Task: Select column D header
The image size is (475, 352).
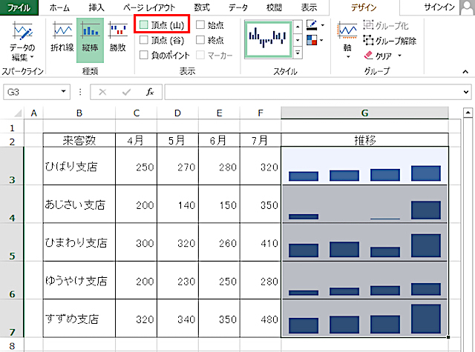Action: (177, 113)
